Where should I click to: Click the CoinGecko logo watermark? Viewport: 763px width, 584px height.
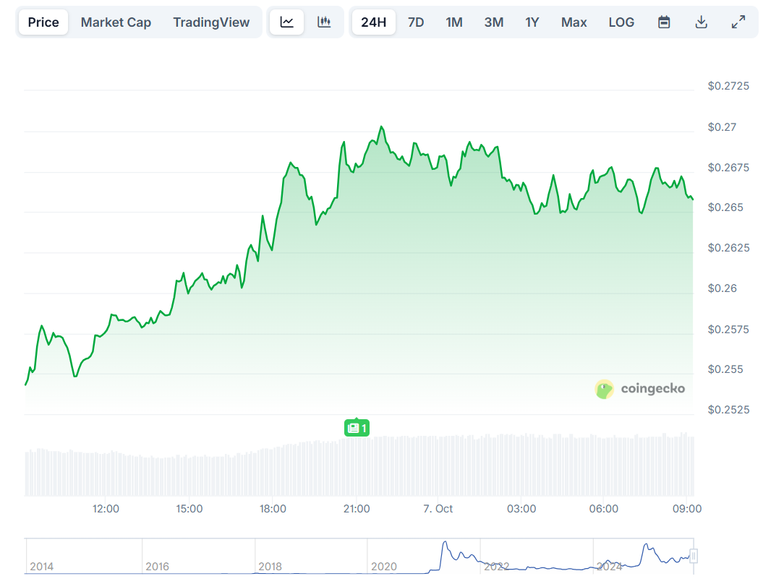point(640,389)
